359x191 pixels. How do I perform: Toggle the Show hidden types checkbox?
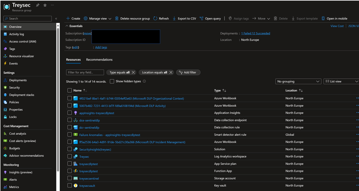[x=112, y=81]
